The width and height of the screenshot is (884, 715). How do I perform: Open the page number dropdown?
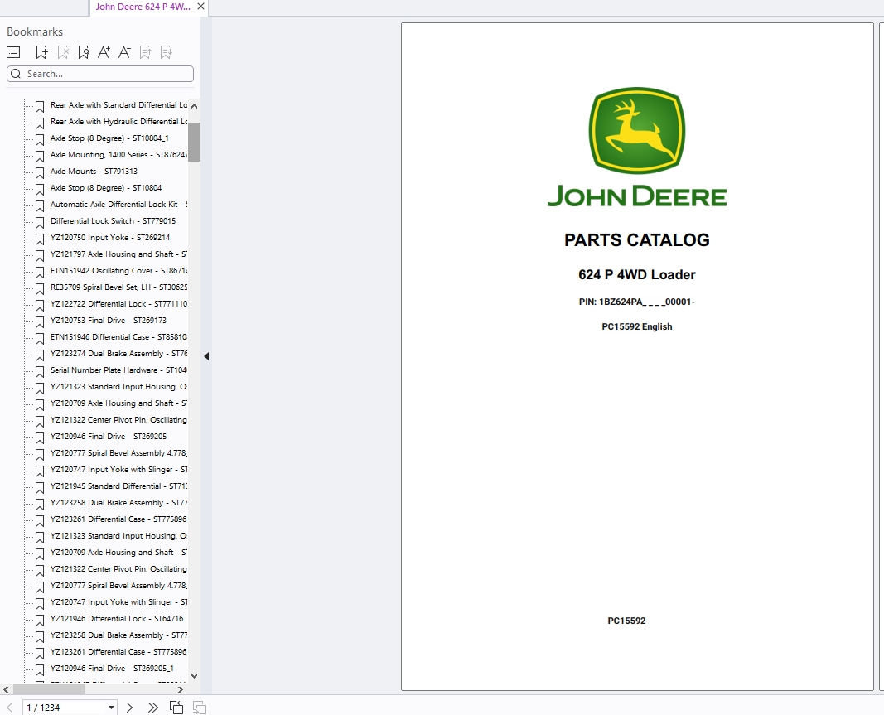pos(111,708)
